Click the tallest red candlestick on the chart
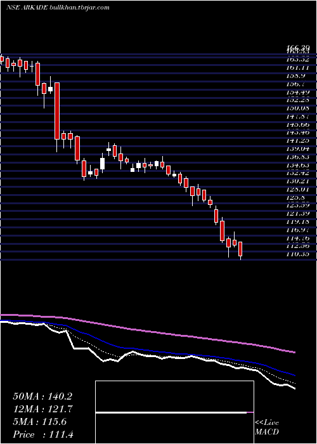 [57, 111]
